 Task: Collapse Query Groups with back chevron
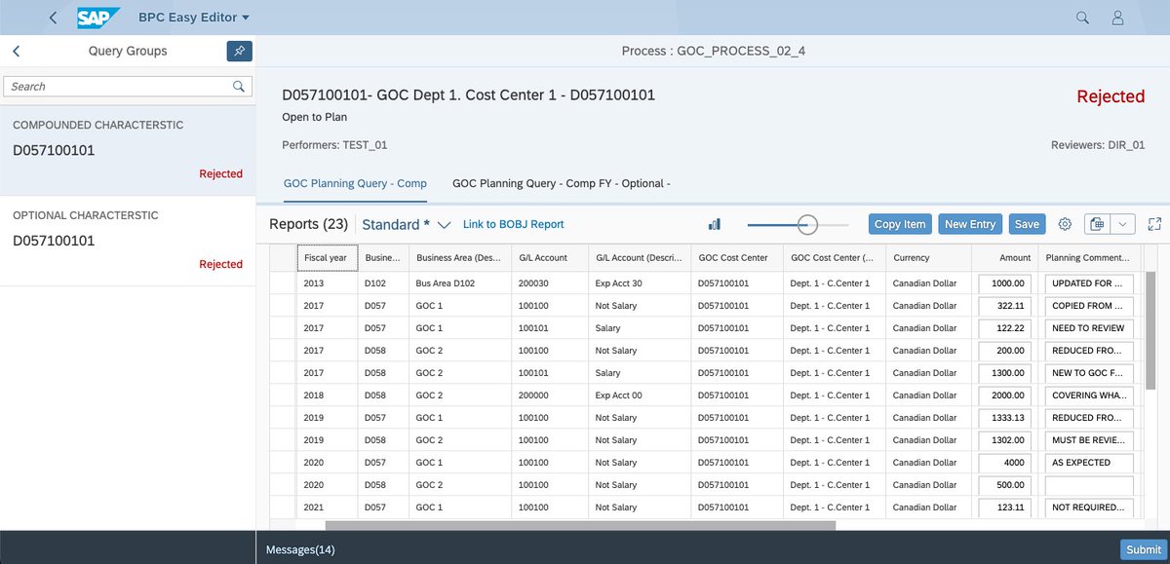(x=17, y=51)
